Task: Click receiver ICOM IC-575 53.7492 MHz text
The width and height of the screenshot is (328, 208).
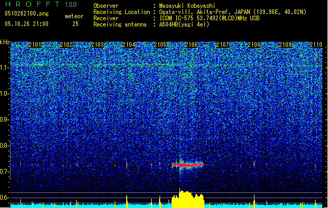Action: click(x=209, y=18)
